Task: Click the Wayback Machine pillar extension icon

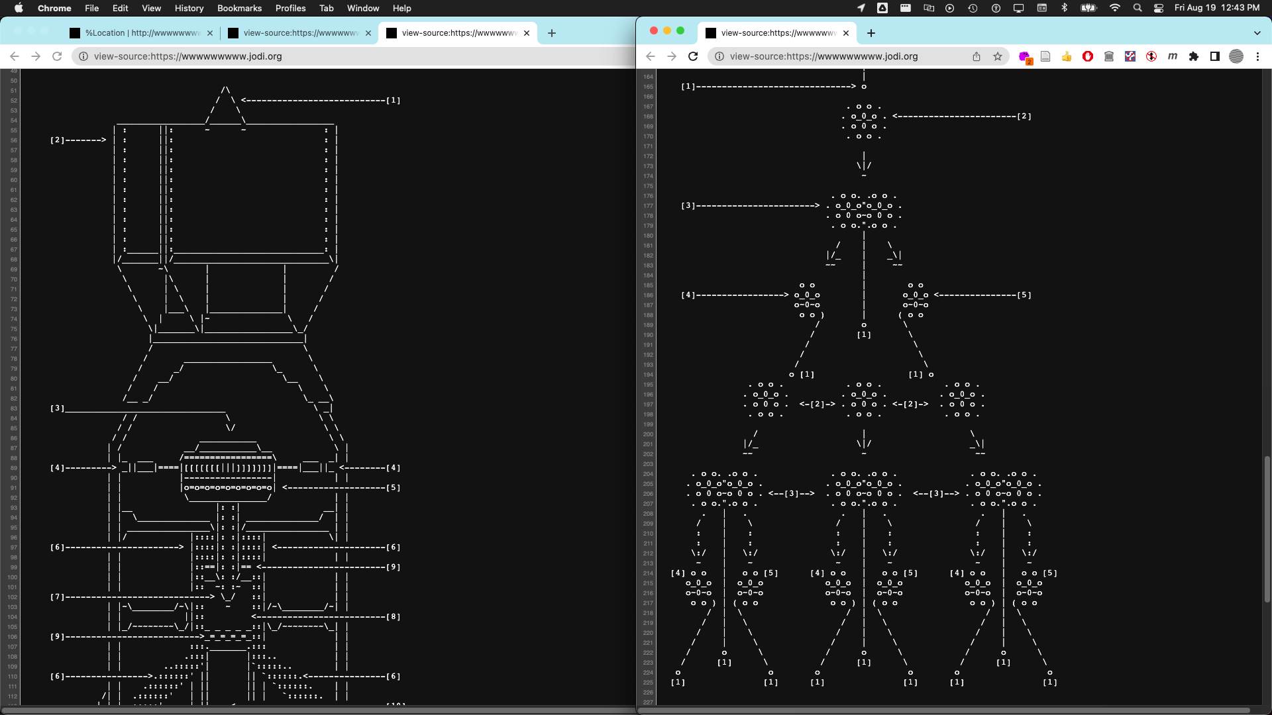Action: [1109, 56]
